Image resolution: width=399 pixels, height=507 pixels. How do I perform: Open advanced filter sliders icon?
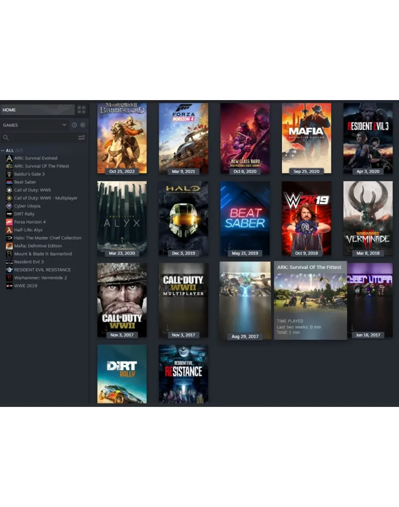click(82, 138)
